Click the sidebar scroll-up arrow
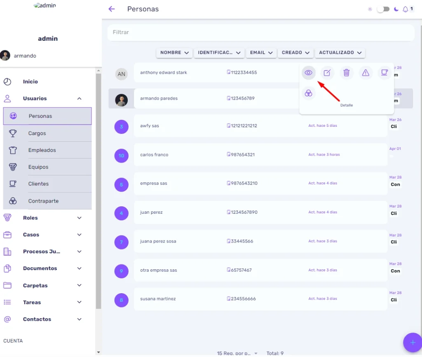 [x=98, y=70]
